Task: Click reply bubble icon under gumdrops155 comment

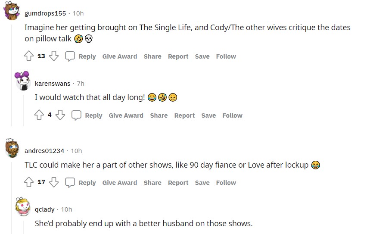Action: [x=70, y=56]
